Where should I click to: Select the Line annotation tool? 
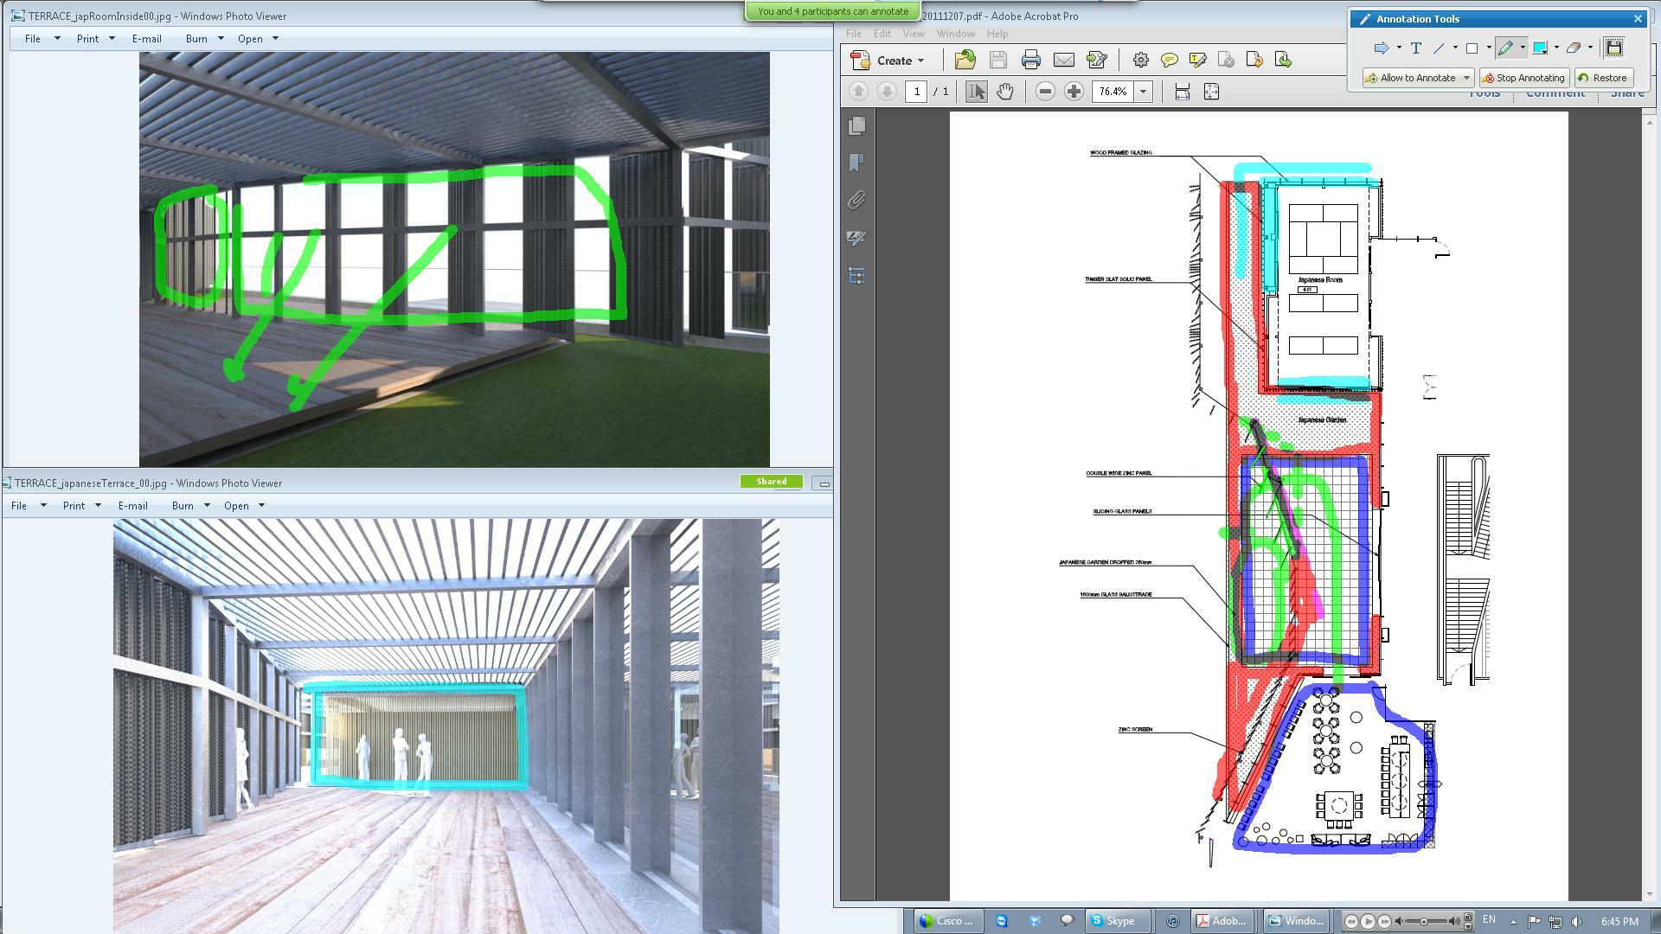coord(1440,48)
